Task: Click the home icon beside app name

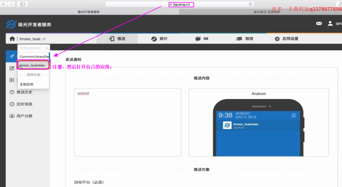Action: 12,39
